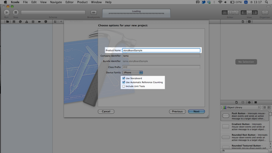Click the Run button in the toolbar

6,12
